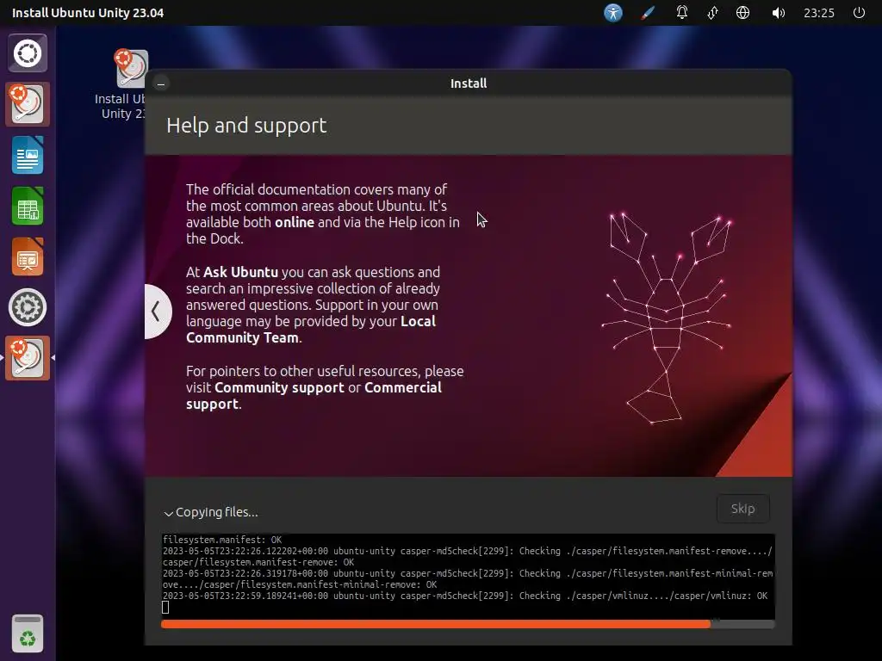Open the Commercial support link
Screen dimensions: 882x661
click(314, 396)
